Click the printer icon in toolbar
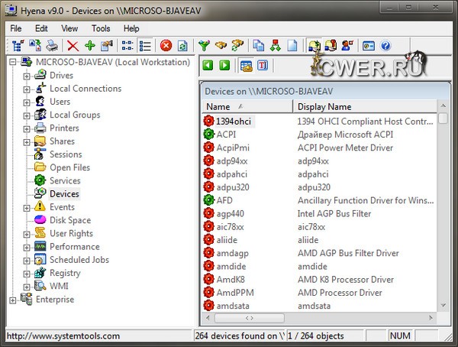The width and height of the screenshot is (458, 347). 52,46
